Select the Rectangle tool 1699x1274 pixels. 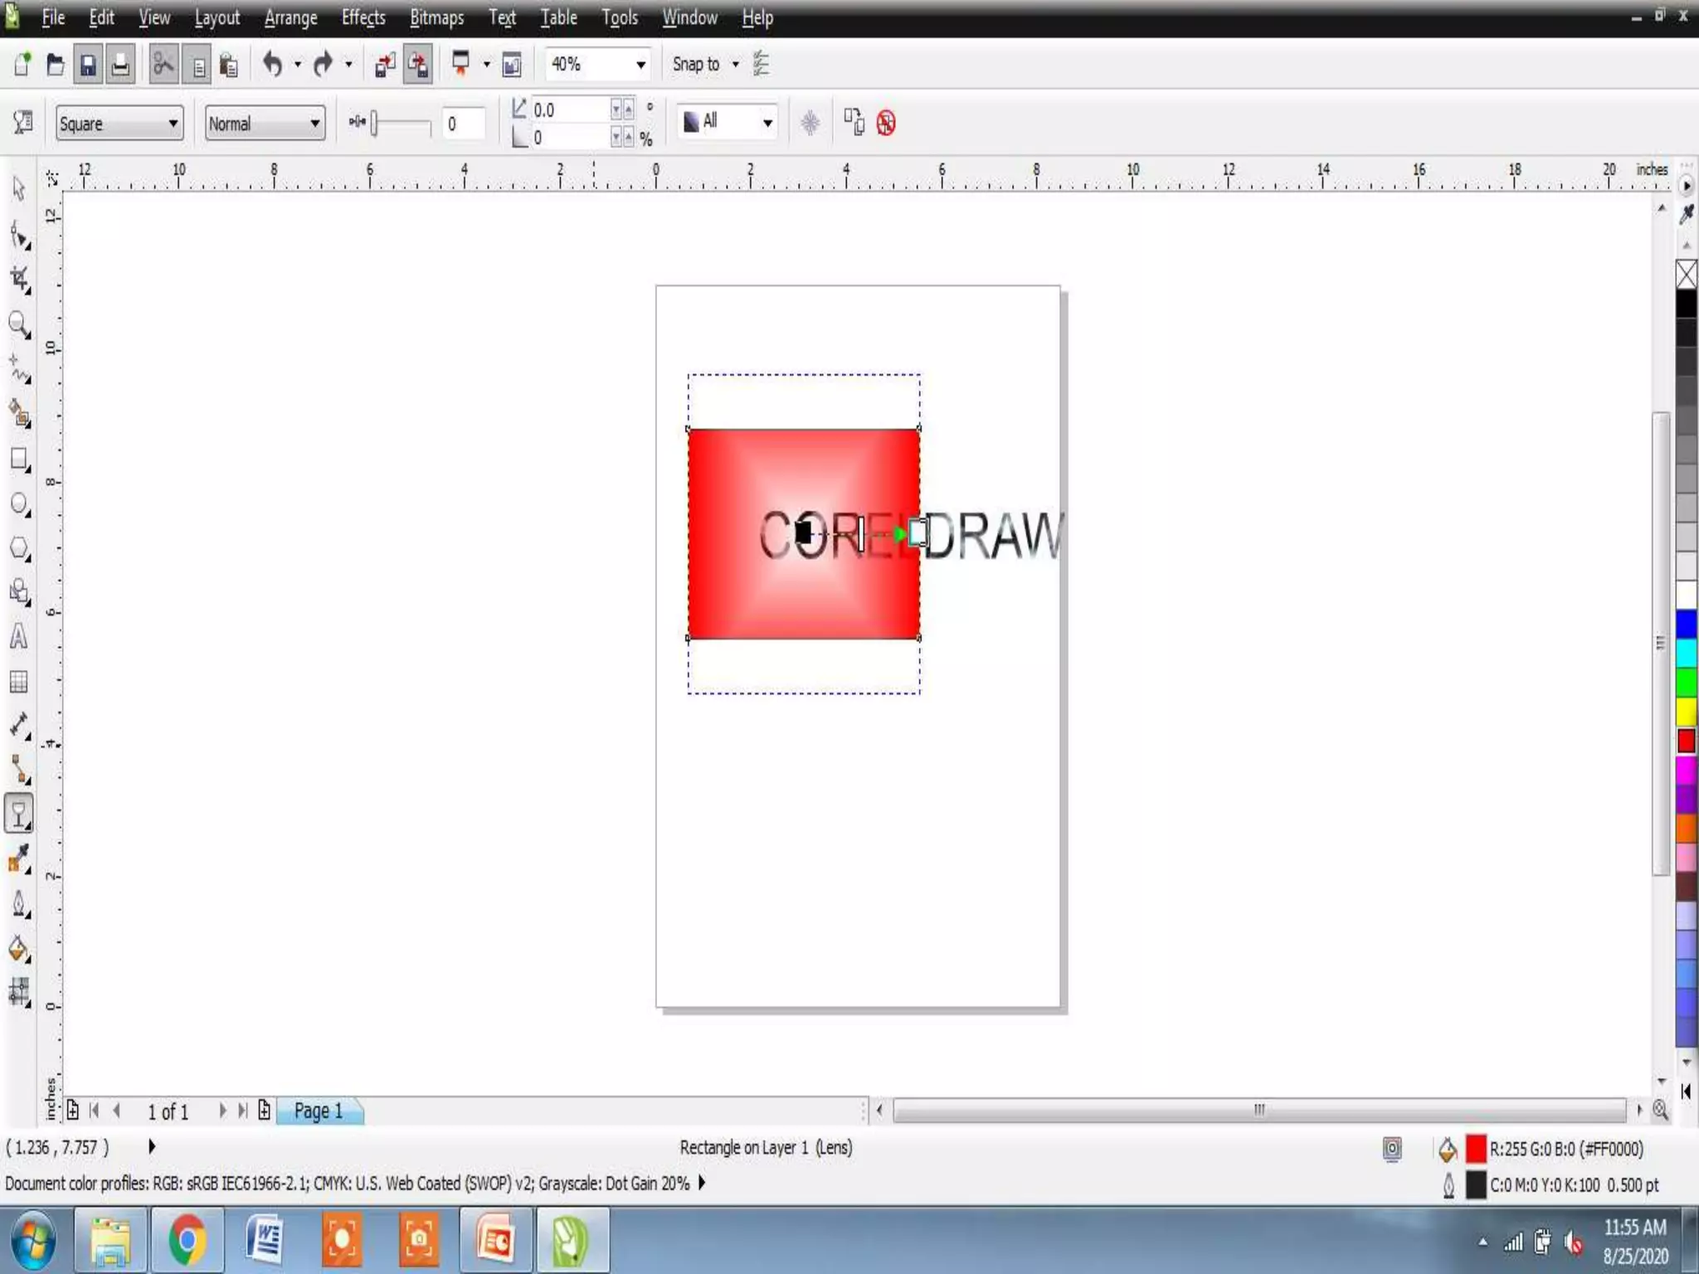(x=20, y=459)
